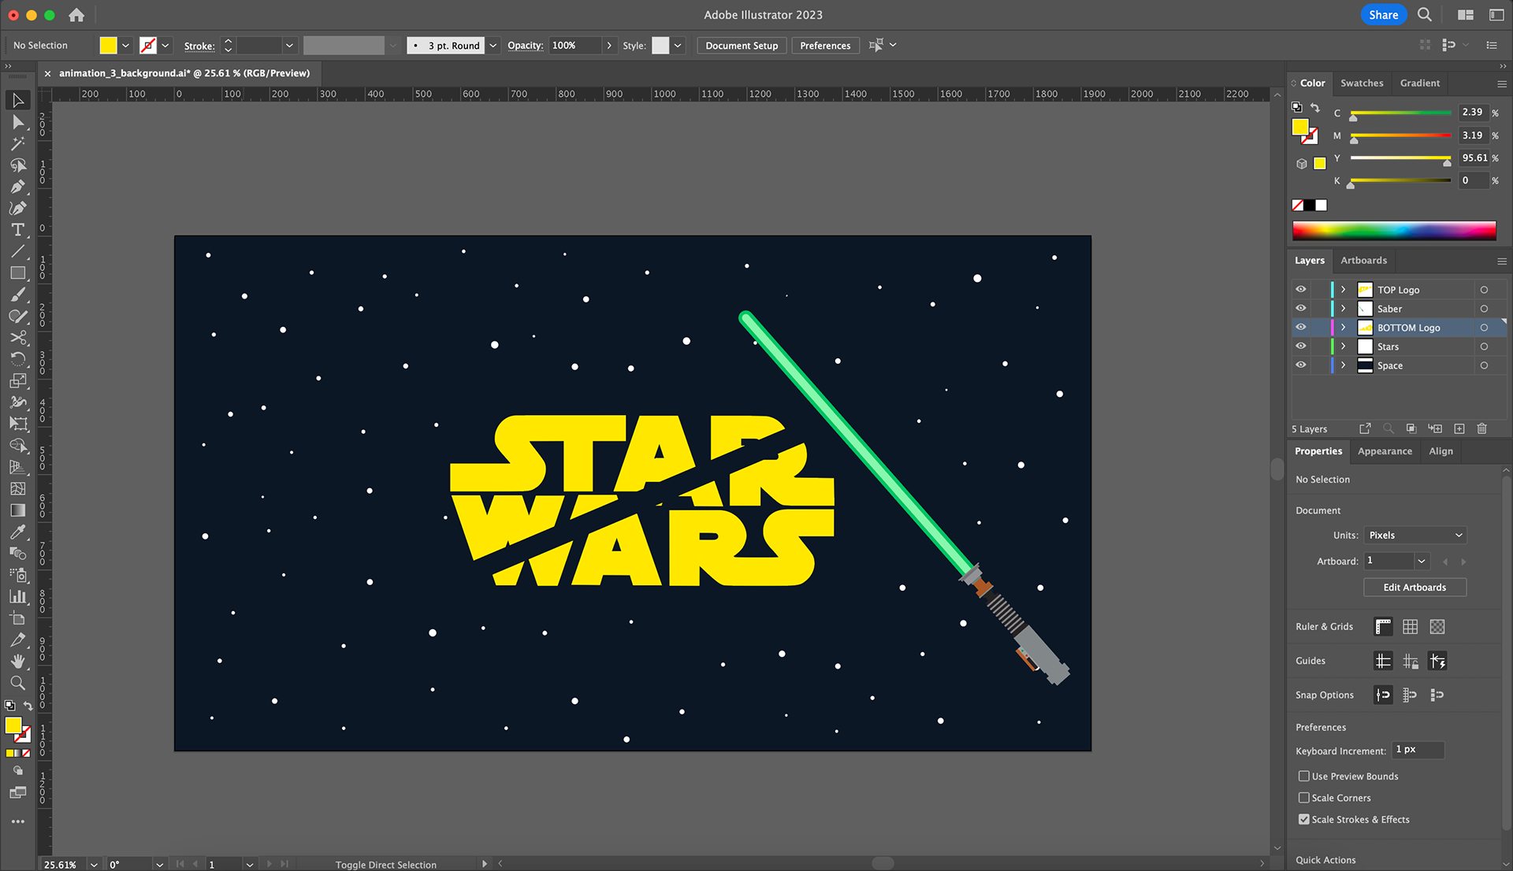Viewport: 1513px width, 871px height.
Task: Target the Stars layer circle
Action: (1484, 347)
